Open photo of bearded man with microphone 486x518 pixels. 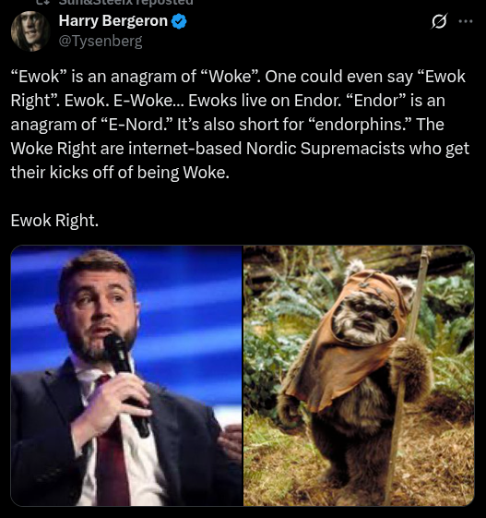pos(126,376)
